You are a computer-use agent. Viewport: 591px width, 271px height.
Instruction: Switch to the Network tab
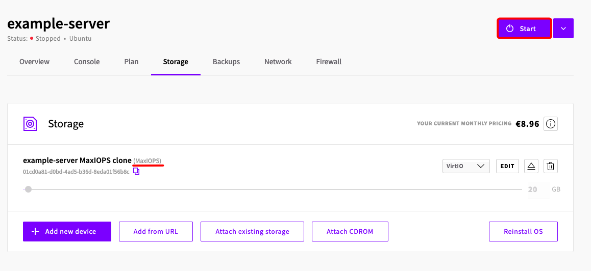pyautogui.click(x=278, y=62)
